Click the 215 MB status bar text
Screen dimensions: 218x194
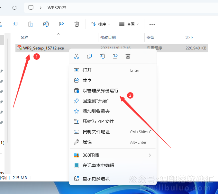[20, 178]
